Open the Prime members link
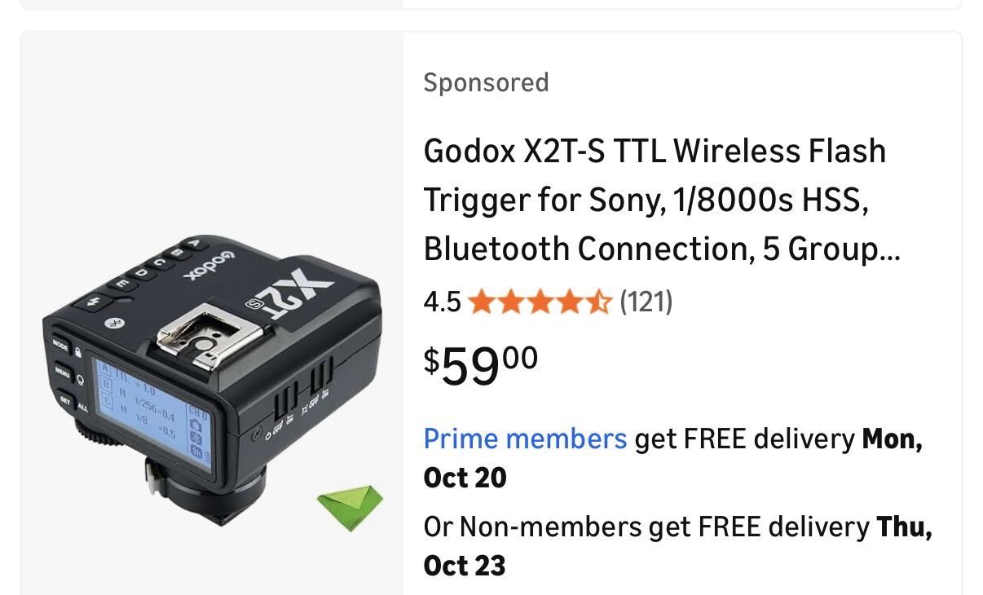 point(522,439)
